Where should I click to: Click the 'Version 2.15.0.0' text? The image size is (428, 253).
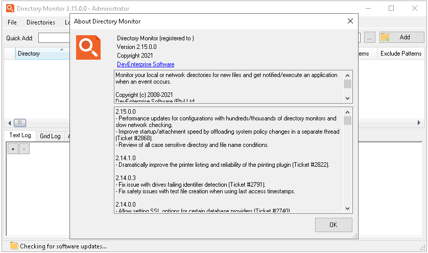137,47
